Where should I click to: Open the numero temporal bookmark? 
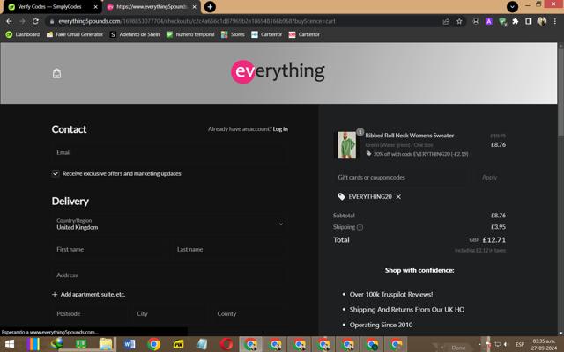(190, 34)
